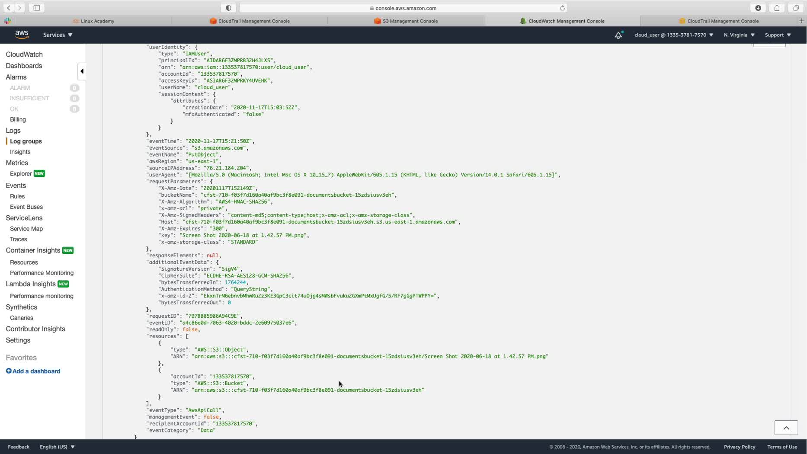807x454 pixels.
Task: Show the Safari tab overview
Action: 796,8
